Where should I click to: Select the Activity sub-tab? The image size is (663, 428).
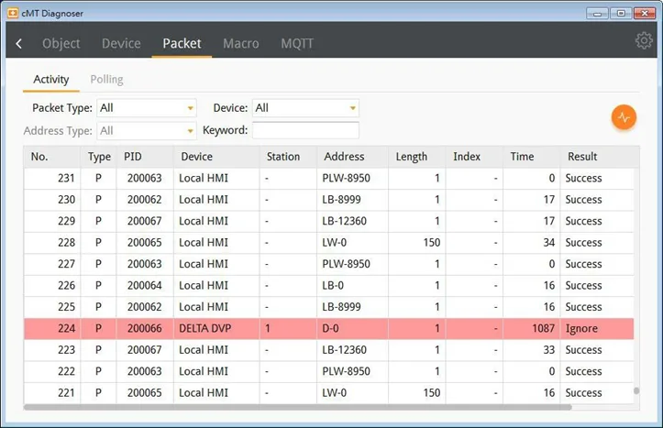51,80
